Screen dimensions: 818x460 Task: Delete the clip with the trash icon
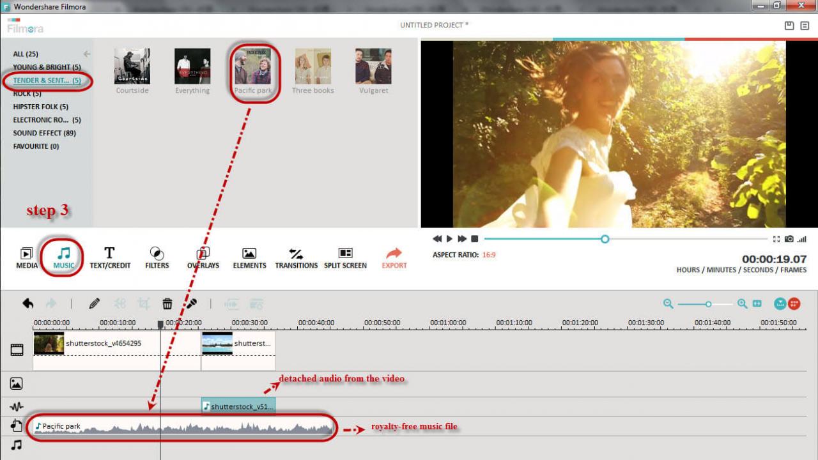click(x=167, y=303)
